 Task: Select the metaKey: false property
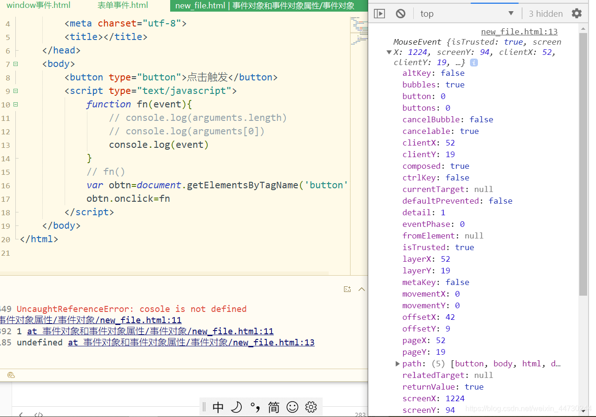(436, 282)
